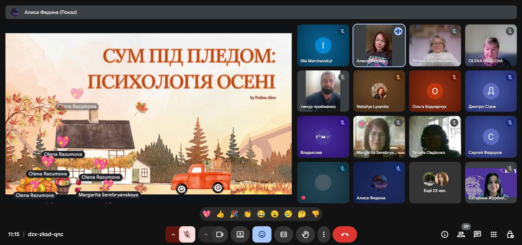Leave the call with red hangup button

345,234
